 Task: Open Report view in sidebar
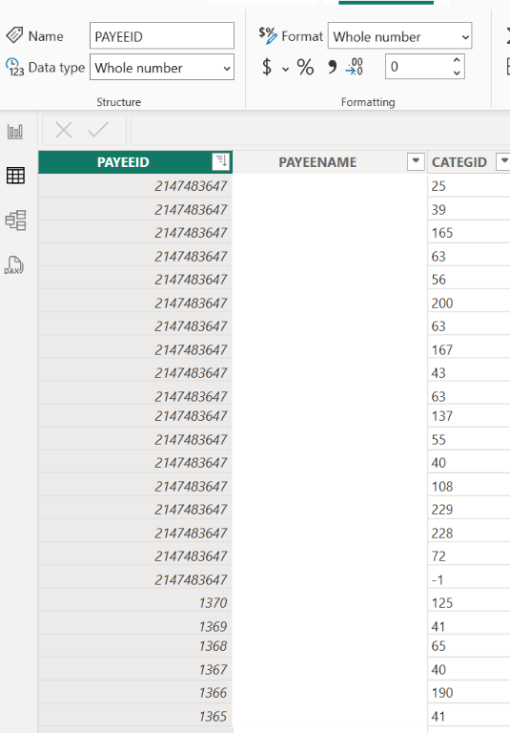click(x=15, y=132)
